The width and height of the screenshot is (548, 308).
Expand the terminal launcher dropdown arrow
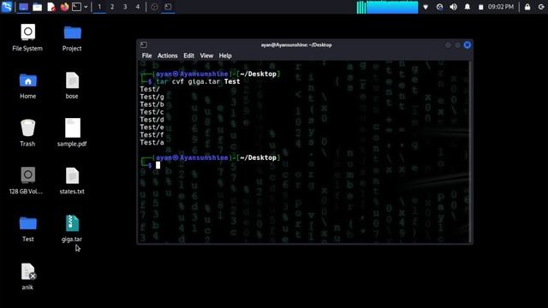click(86, 7)
